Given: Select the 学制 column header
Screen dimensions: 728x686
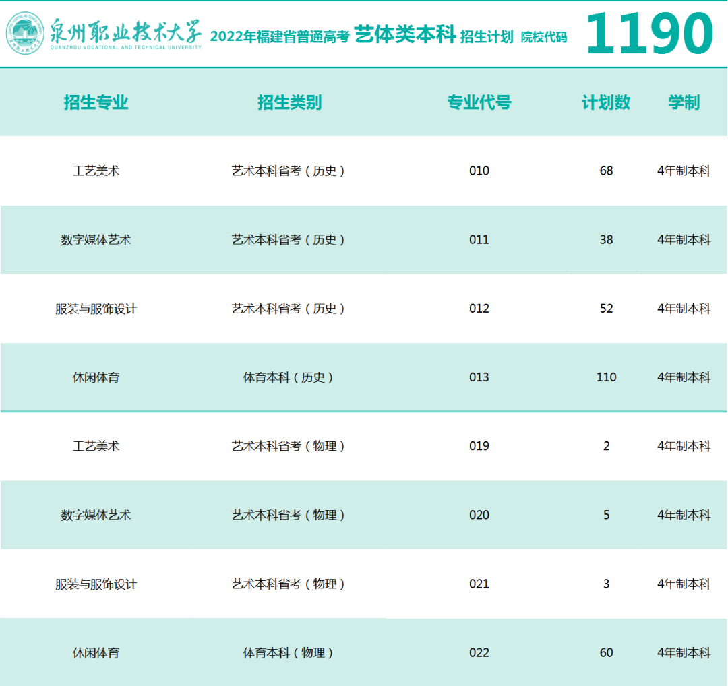Looking at the screenshot, I should coord(684,102).
